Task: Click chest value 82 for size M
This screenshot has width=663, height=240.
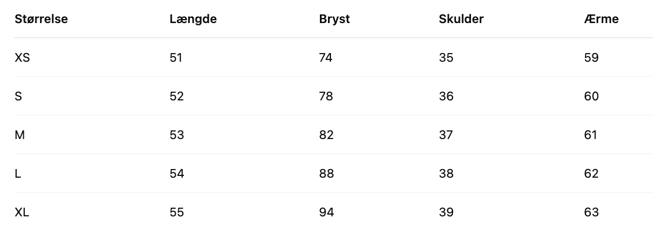Action: click(326, 135)
